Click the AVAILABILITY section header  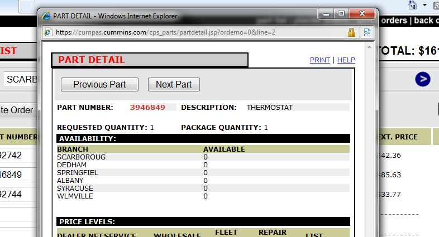(x=203, y=138)
